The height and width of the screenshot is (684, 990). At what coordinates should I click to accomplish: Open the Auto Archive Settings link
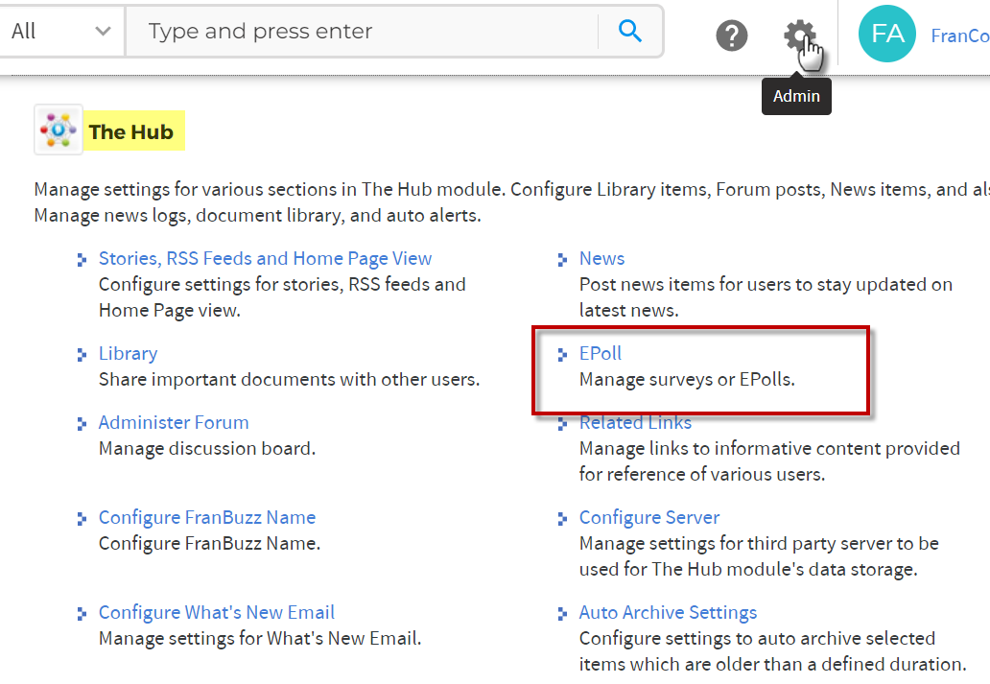[668, 612]
